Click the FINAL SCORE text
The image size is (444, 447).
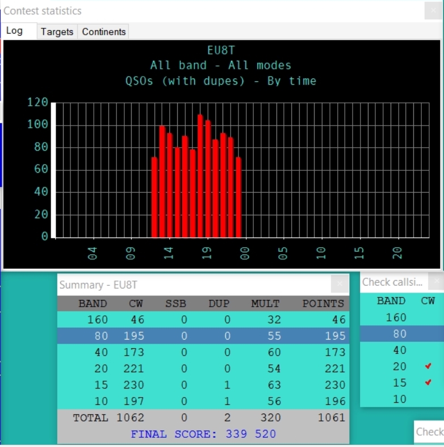click(203, 434)
